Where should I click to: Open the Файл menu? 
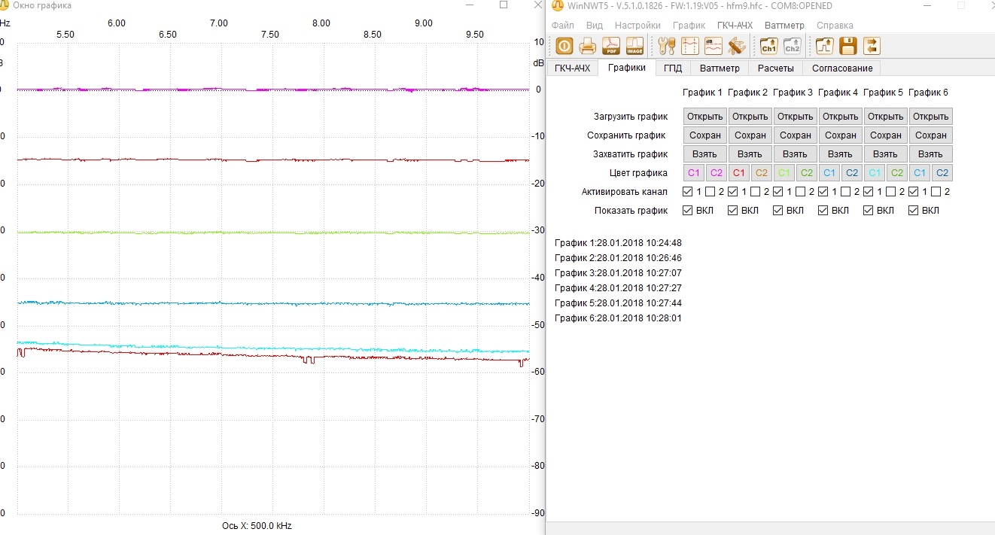tap(562, 25)
